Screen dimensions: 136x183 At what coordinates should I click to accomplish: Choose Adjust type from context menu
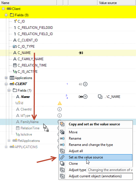pyautogui.click(x=77, y=170)
